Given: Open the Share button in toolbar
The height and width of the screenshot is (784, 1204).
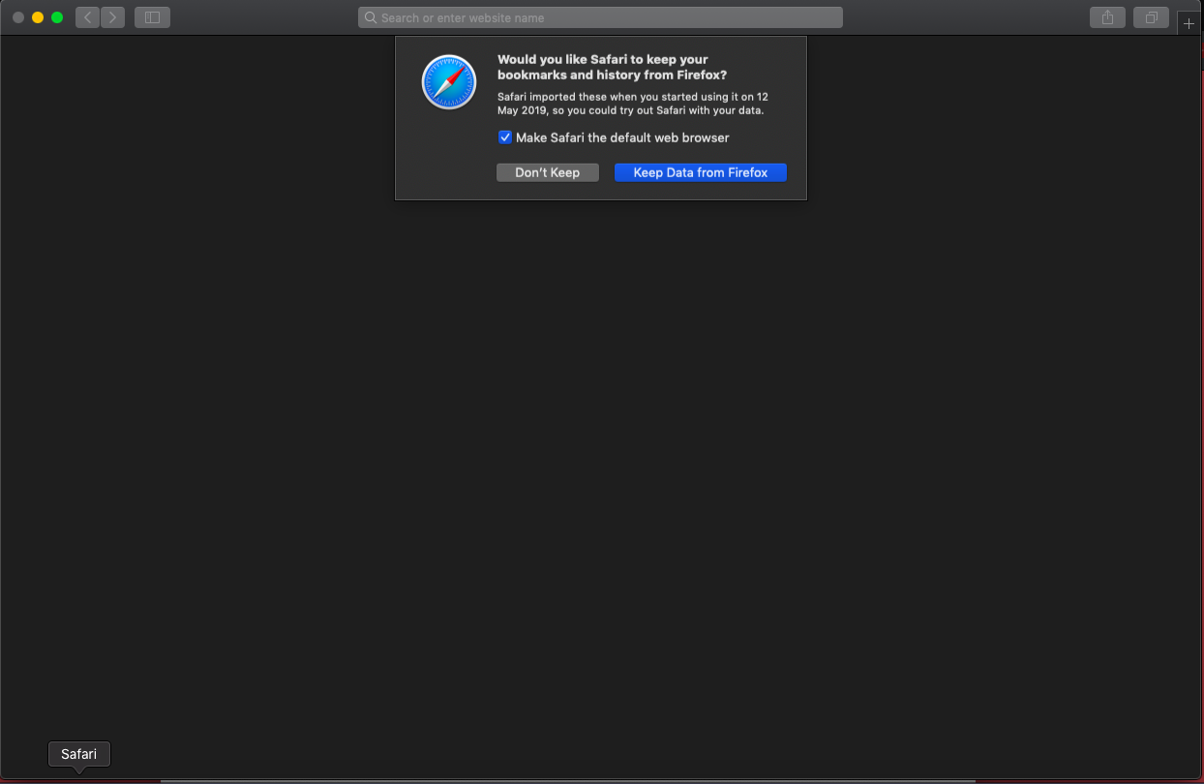Looking at the screenshot, I should (1107, 17).
